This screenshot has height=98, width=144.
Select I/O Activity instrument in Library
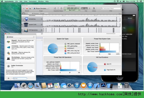coord(20,47)
